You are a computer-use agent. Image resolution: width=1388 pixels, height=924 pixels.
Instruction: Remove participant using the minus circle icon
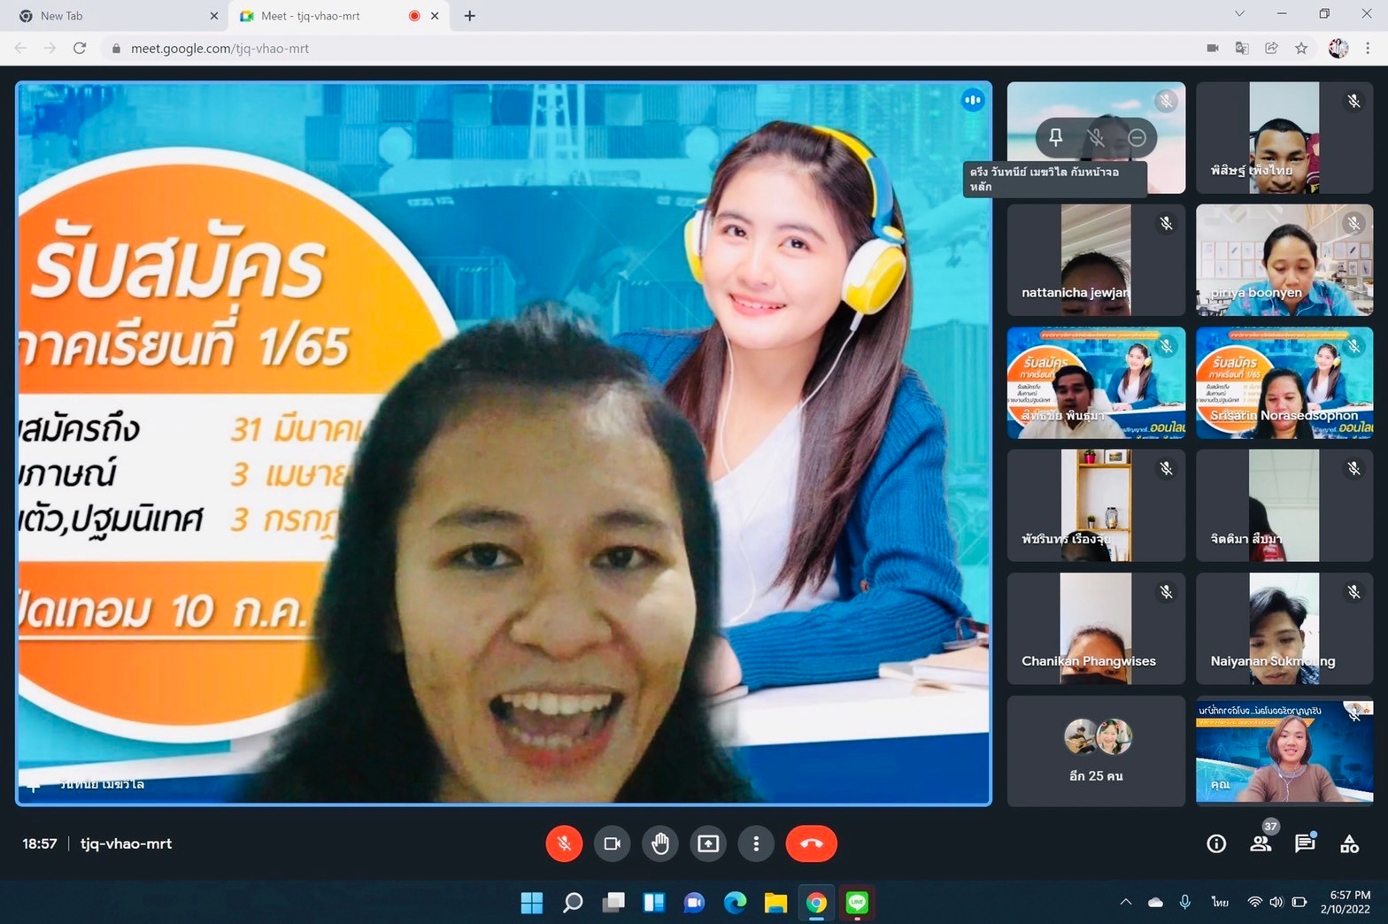pyautogui.click(x=1137, y=137)
